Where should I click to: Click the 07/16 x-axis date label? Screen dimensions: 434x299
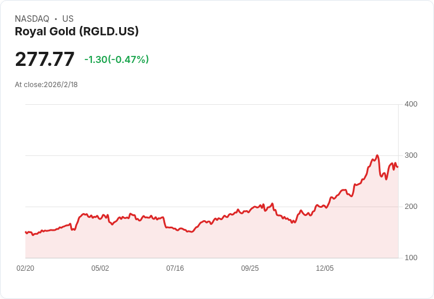tap(175, 268)
